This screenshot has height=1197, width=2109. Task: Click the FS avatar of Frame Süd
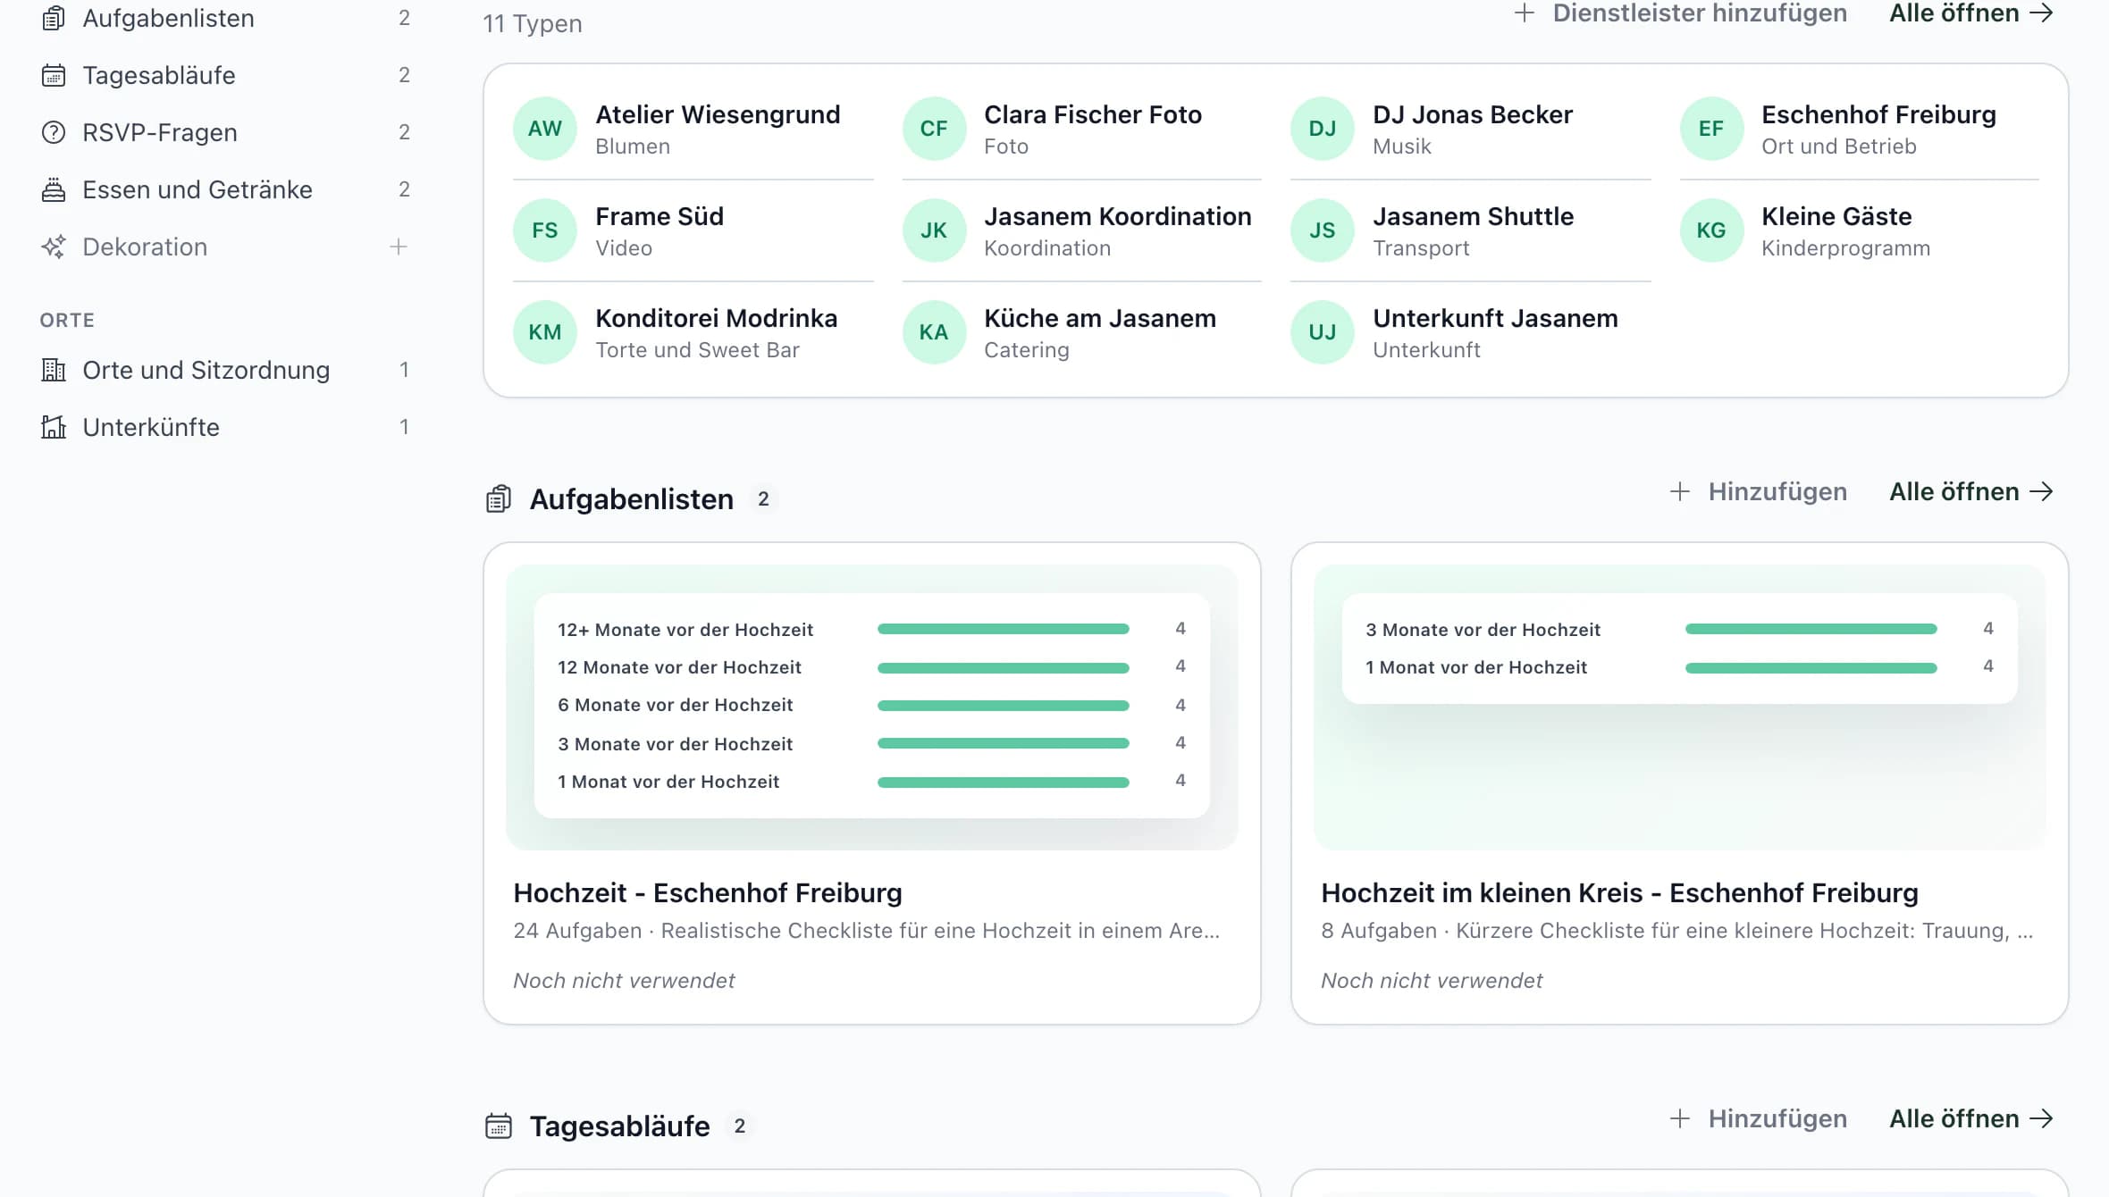click(545, 230)
